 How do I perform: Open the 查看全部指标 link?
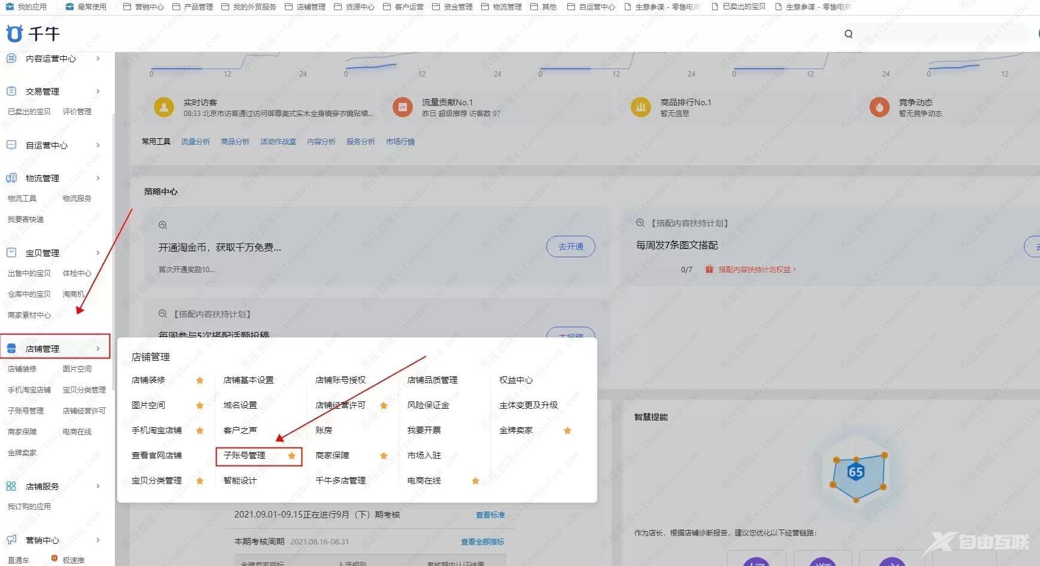(x=482, y=541)
